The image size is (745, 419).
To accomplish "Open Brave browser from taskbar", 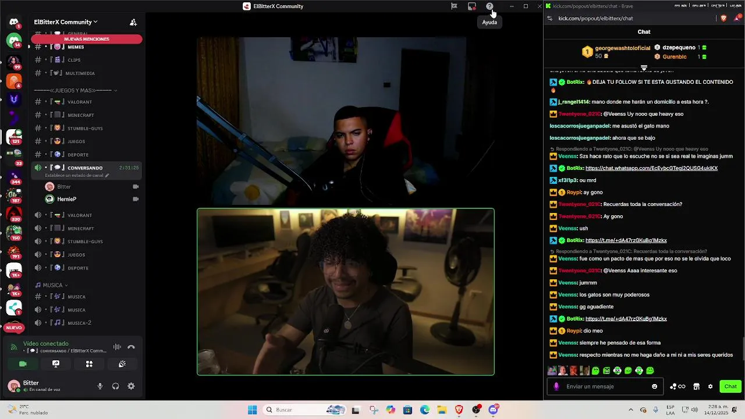I will click(459, 410).
